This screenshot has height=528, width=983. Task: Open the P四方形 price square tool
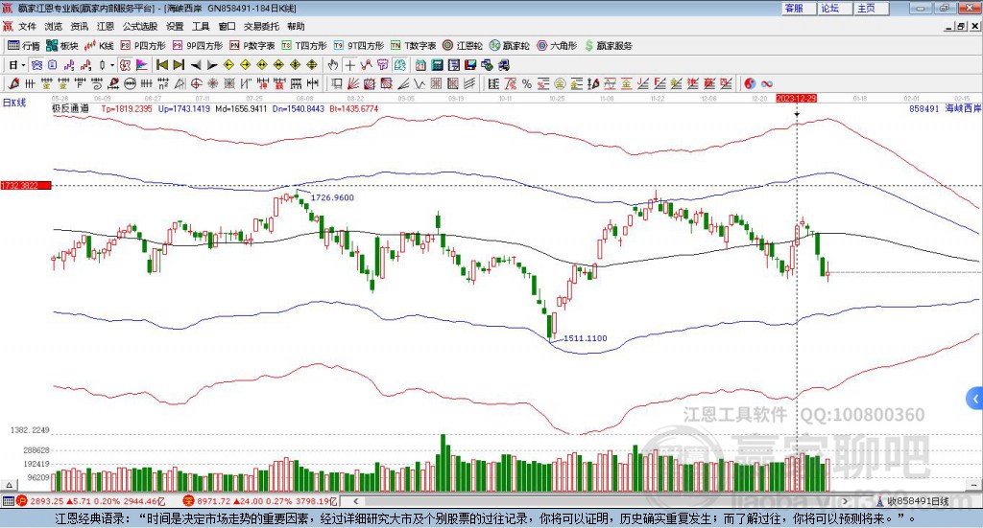pyautogui.click(x=143, y=46)
